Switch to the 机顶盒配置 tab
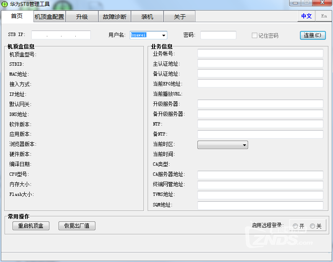Viewport: 333px width, 262px height. (x=49, y=17)
